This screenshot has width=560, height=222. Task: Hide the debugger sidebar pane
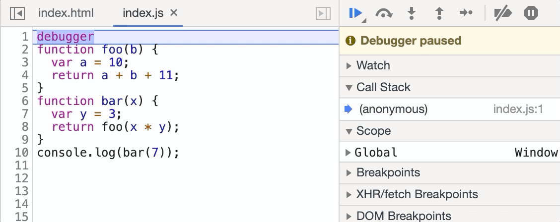pos(323,13)
